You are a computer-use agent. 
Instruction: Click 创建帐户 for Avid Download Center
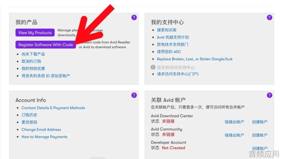[260, 122]
